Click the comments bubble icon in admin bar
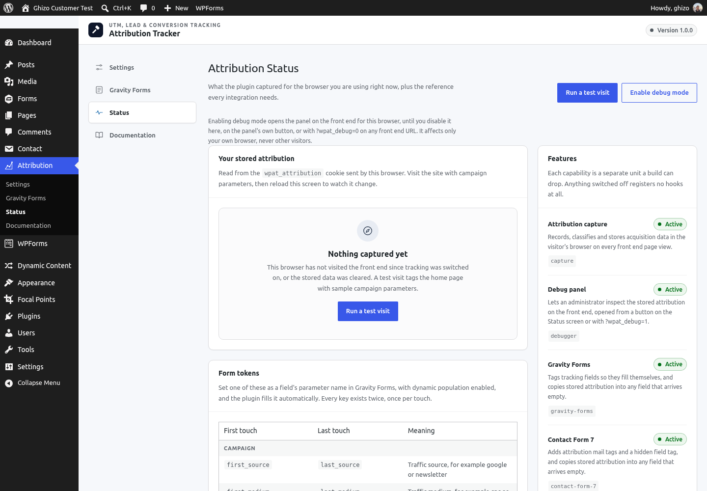Viewport: 707px width, 491px height. 143,8
